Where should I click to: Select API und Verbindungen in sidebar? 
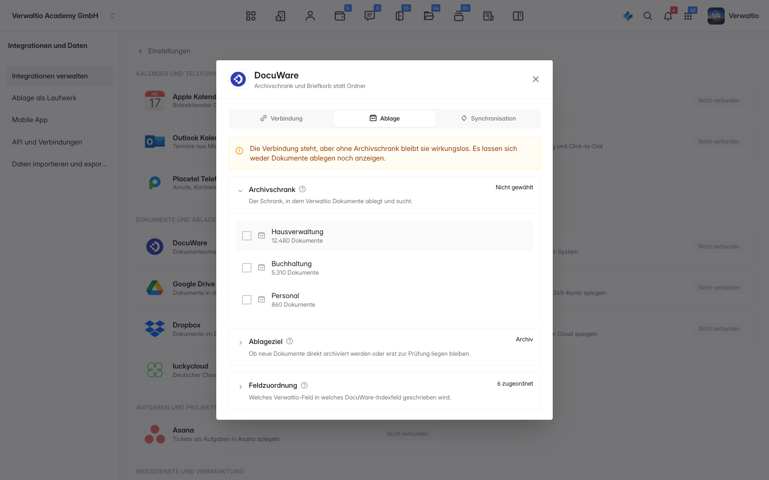pyautogui.click(x=60, y=142)
